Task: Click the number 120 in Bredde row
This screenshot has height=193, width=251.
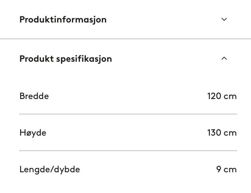Action: [x=214, y=96]
